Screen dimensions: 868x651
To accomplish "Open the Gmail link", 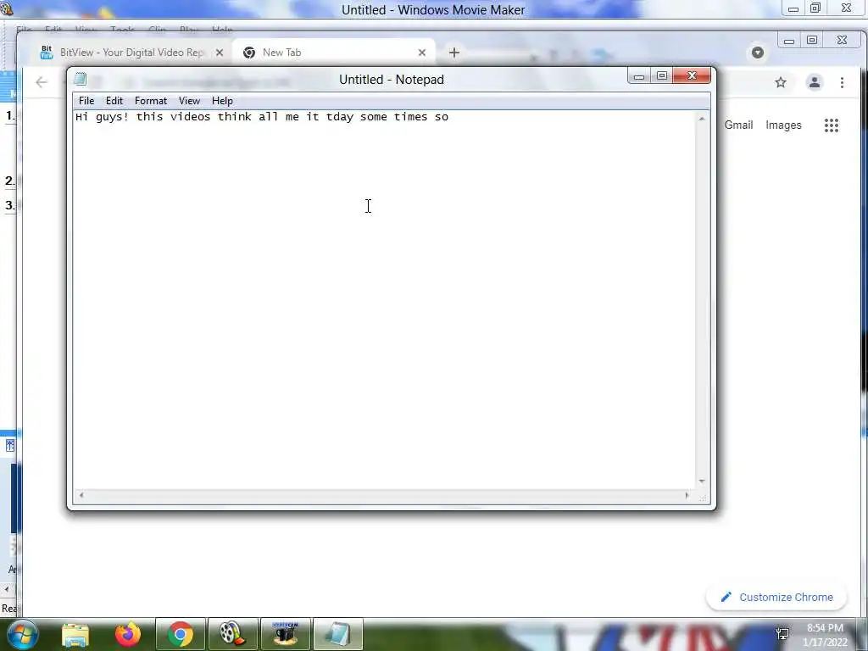I will (x=738, y=125).
